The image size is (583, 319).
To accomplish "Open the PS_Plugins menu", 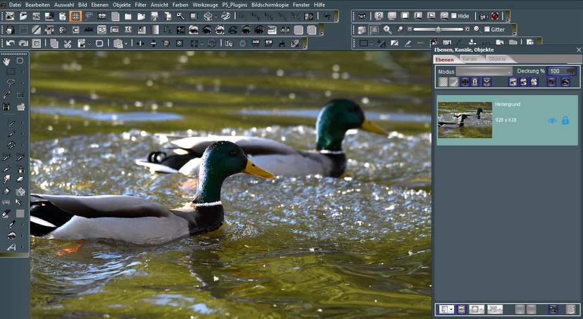I will 234,5.
